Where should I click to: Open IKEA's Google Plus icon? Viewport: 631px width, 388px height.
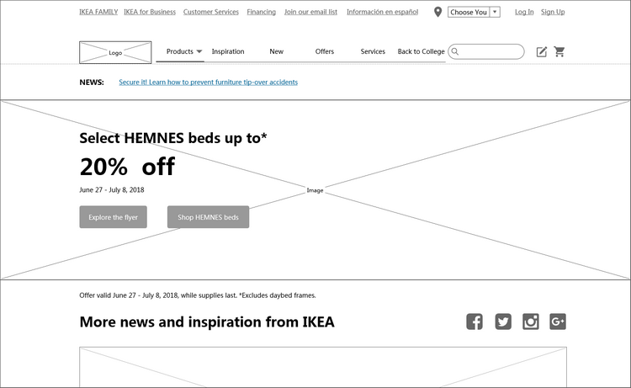tap(558, 322)
